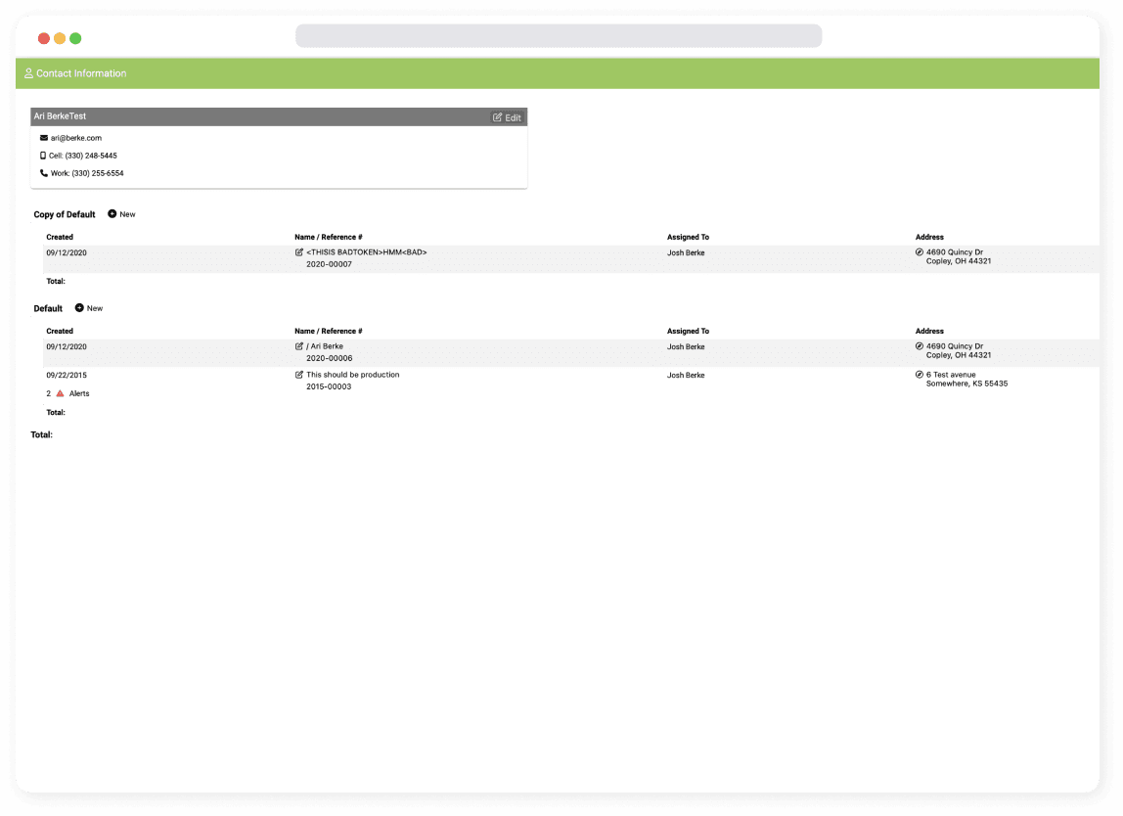Click the Alerts label under 09/22/2015
Screen dimensions: 1123x816
point(79,393)
